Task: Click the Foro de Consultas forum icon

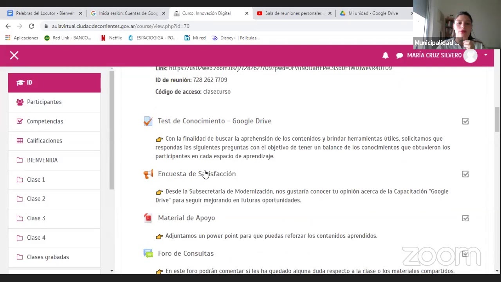Action: click(x=148, y=253)
